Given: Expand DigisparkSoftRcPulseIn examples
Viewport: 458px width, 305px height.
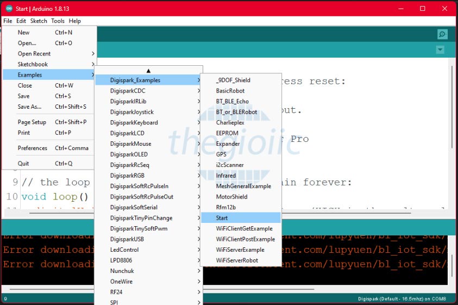Looking at the screenshot, I should [x=148, y=186].
